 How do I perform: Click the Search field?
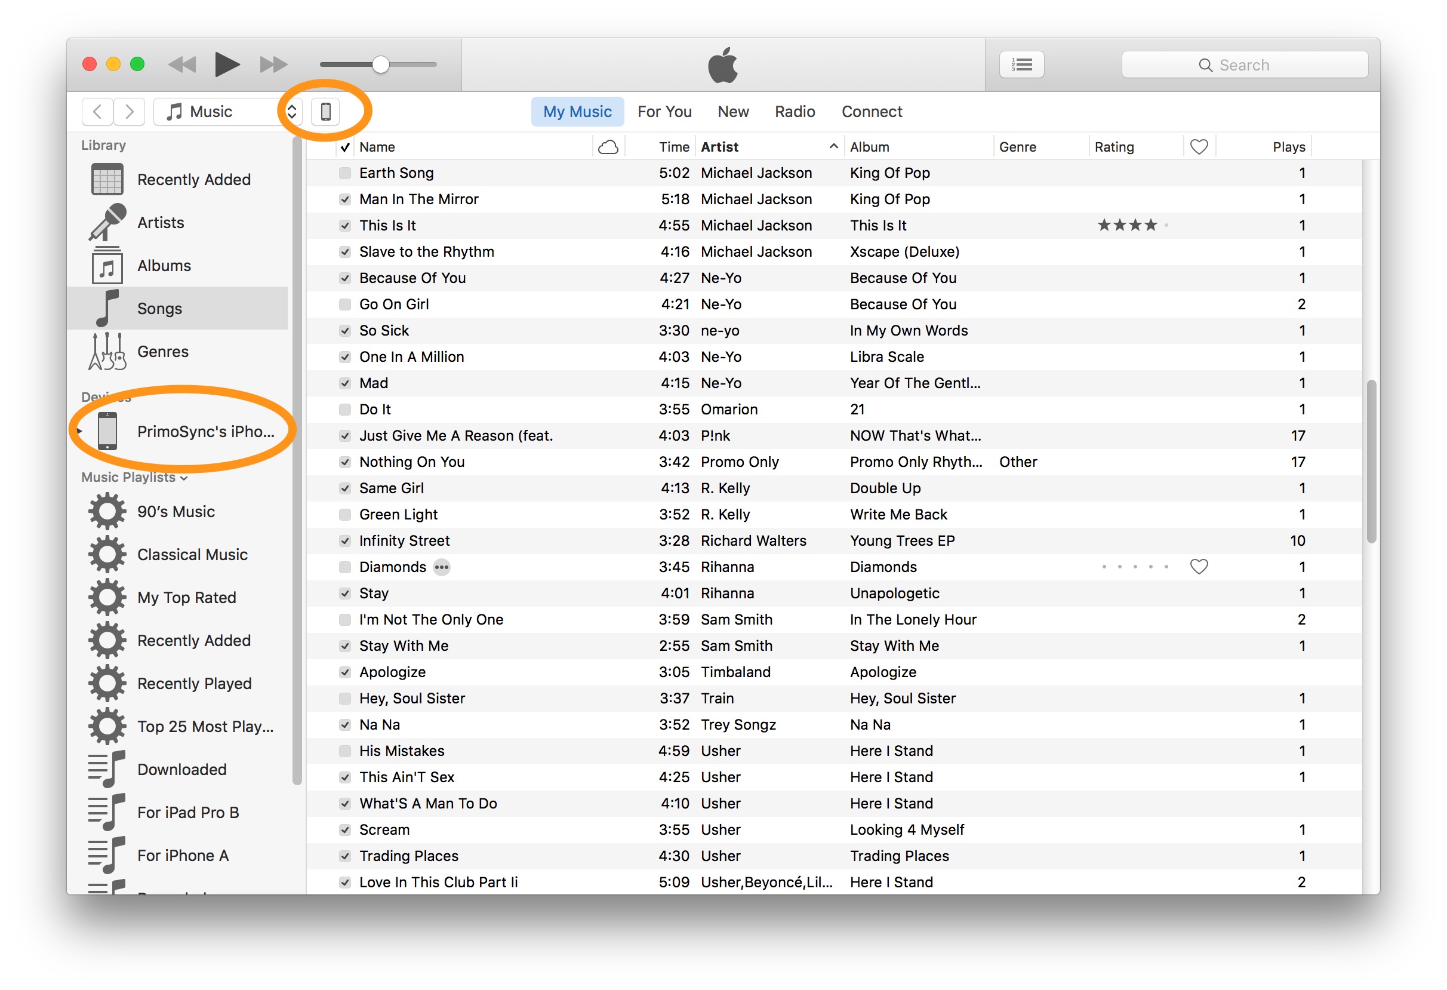click(x=1244, y=64)
